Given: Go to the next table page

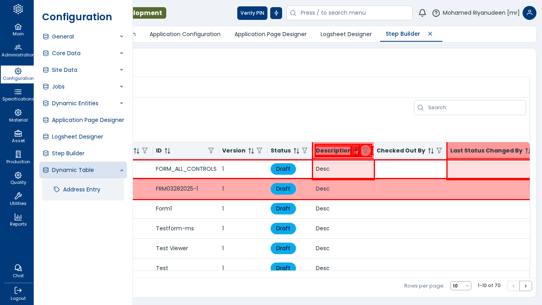Looking at the screenshot, I should coord(526,286).
